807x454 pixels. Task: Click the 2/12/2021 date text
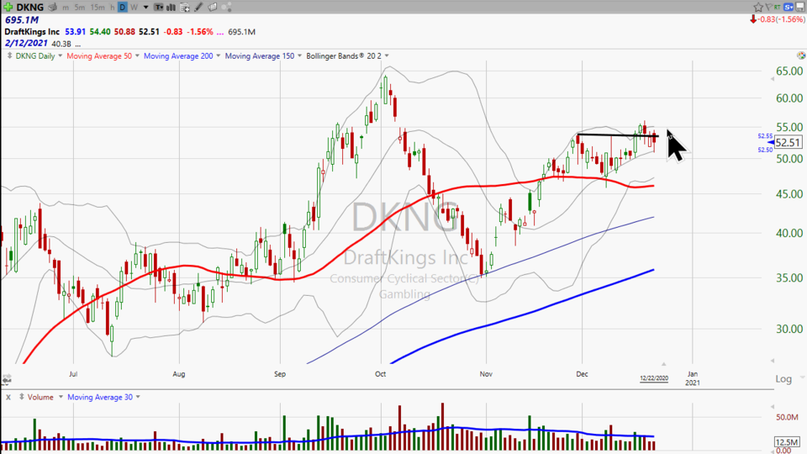(26, 43)
